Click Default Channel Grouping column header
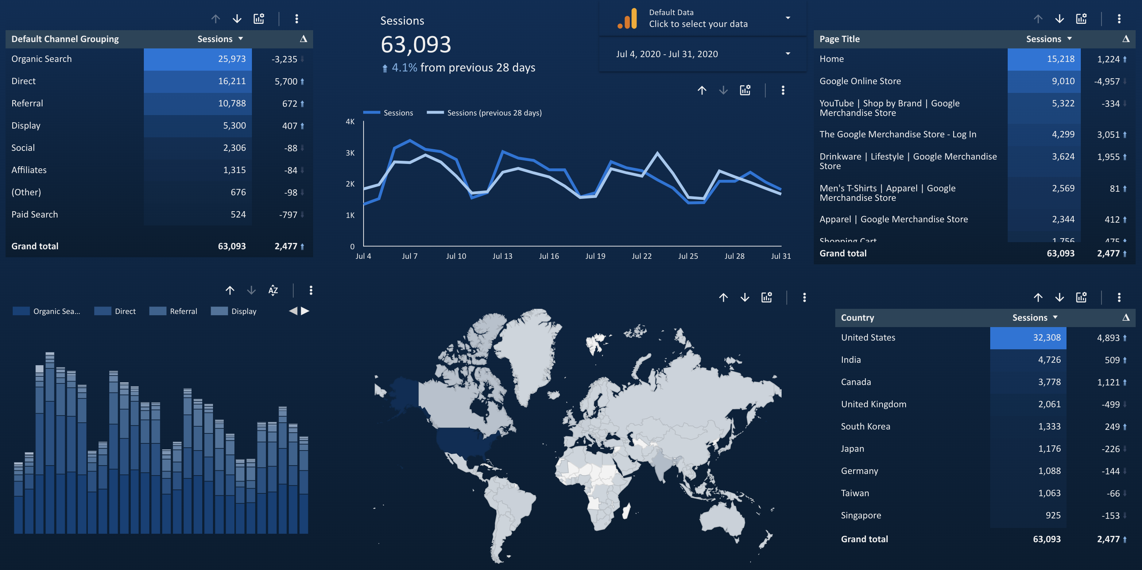Screen dimensions: 1142x570 65,39
